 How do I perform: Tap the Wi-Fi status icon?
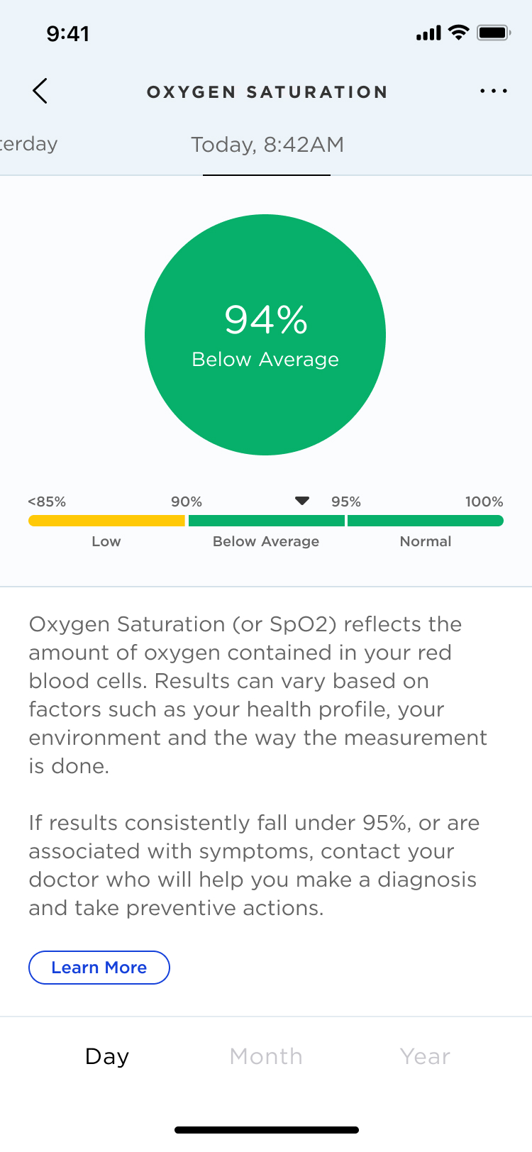click(460, 33)
